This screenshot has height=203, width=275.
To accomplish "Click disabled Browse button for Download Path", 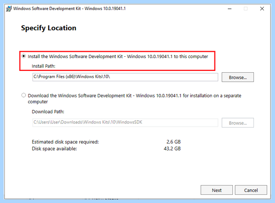I will tap(237, 123).
